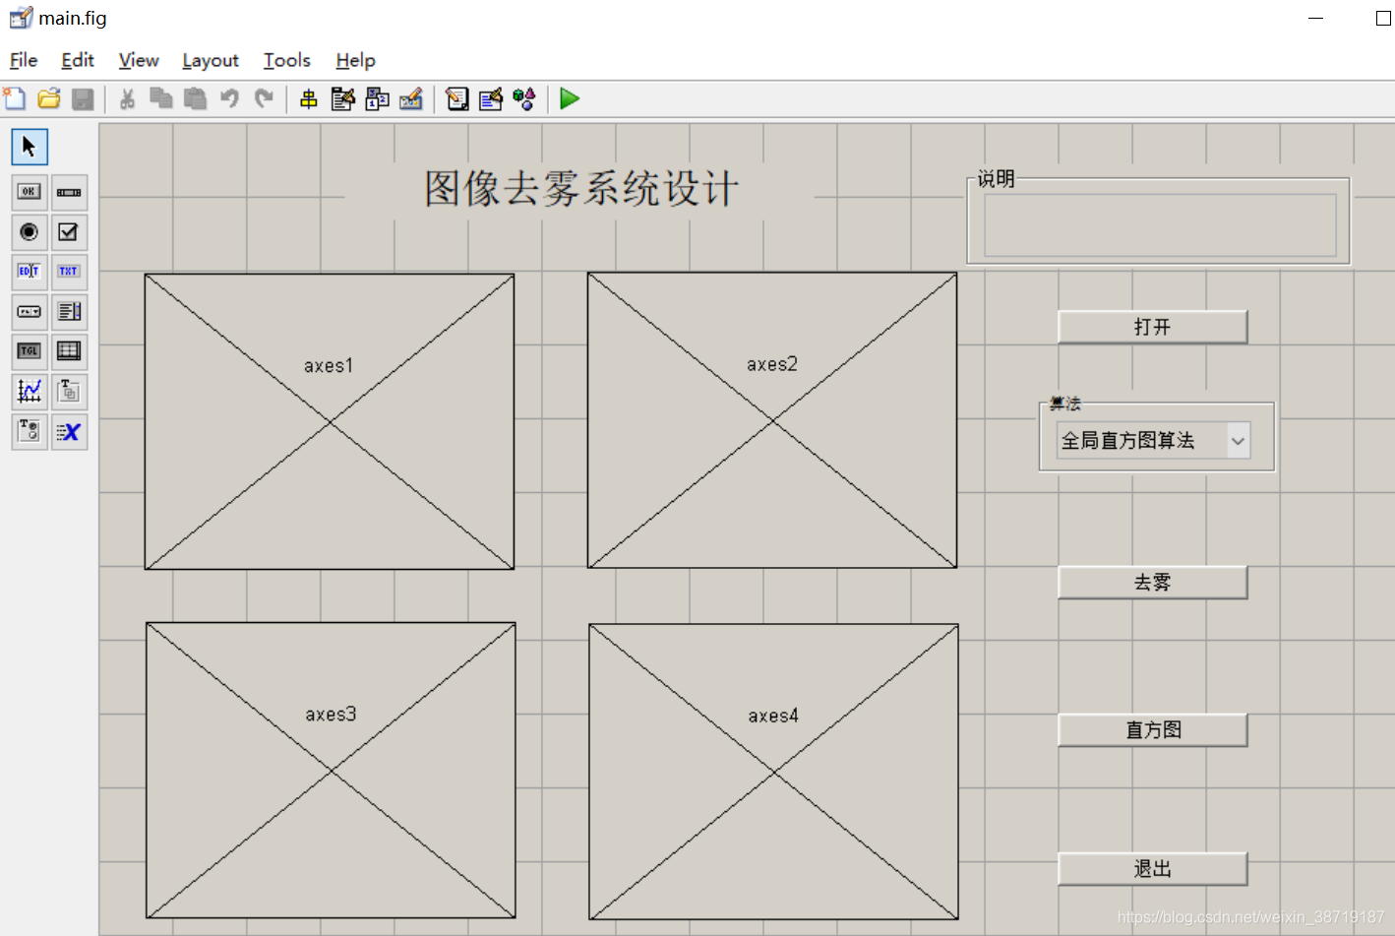
Task: Pick the Pop-up Menu component tool
Action: click(30, 312)
